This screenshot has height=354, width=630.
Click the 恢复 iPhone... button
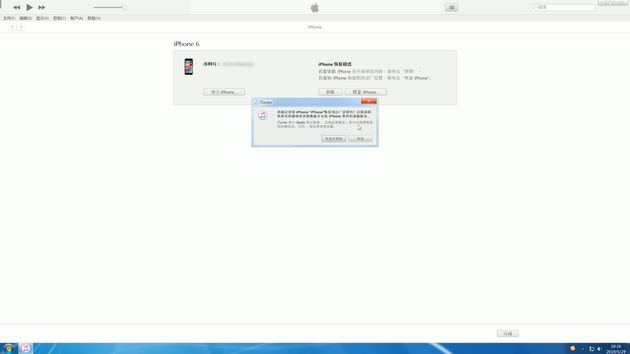[x=366, y=92]
